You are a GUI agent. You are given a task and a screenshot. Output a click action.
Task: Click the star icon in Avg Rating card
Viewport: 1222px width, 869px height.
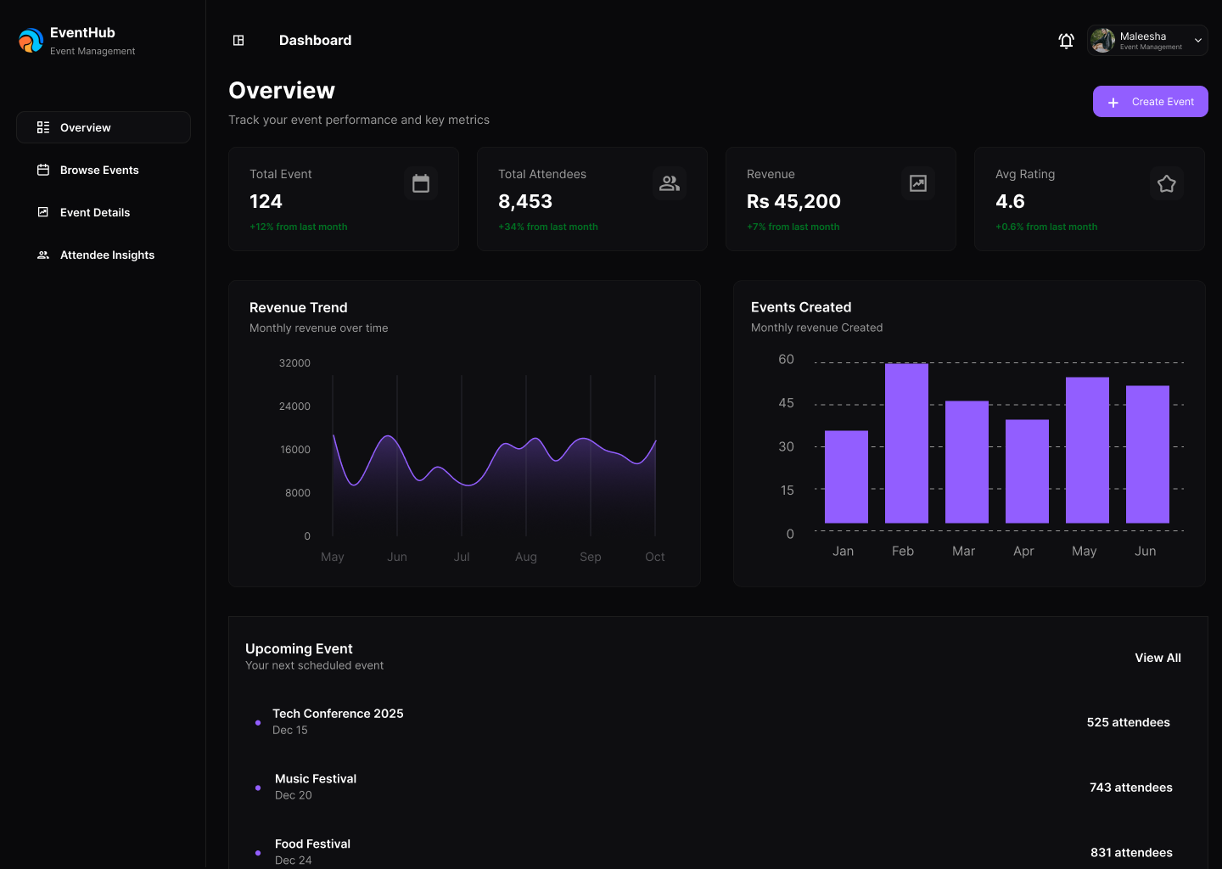click(x=1167, y=183)
